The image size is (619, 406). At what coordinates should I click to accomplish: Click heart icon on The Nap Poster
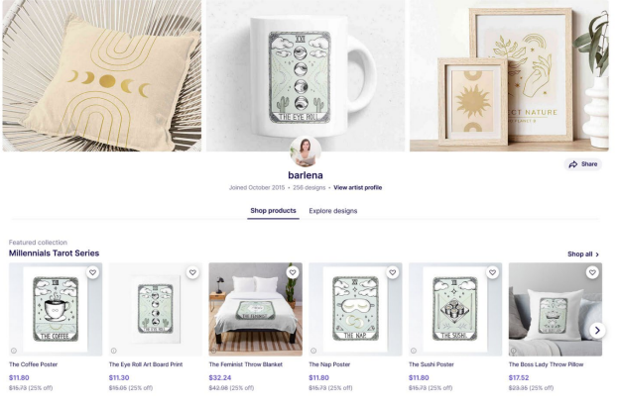tap(393, 272)
